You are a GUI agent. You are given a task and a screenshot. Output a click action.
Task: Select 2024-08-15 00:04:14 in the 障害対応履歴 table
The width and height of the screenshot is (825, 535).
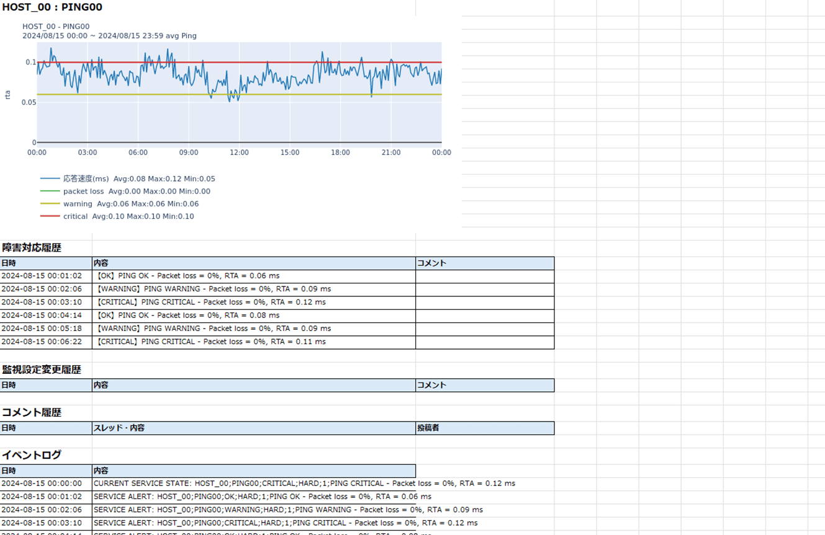46,316
